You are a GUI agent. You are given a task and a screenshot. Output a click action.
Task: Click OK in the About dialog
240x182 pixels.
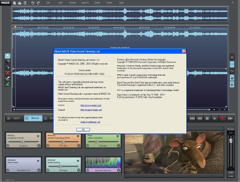click(x=83, y=129)
